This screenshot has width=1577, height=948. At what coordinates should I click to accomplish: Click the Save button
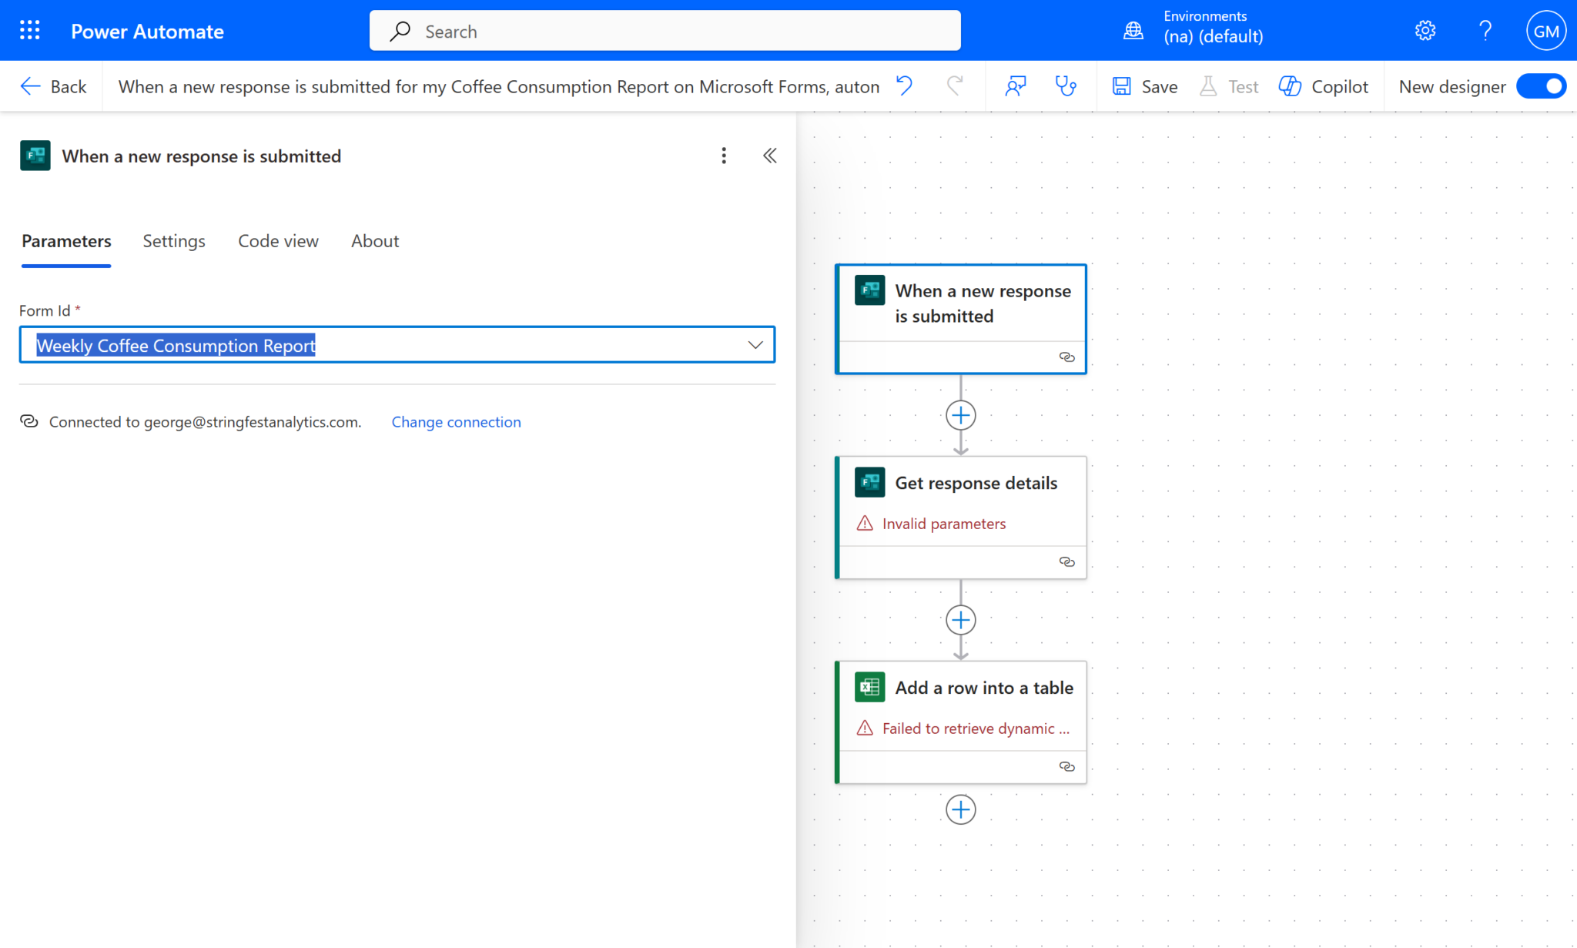(x=1145, y=86)
